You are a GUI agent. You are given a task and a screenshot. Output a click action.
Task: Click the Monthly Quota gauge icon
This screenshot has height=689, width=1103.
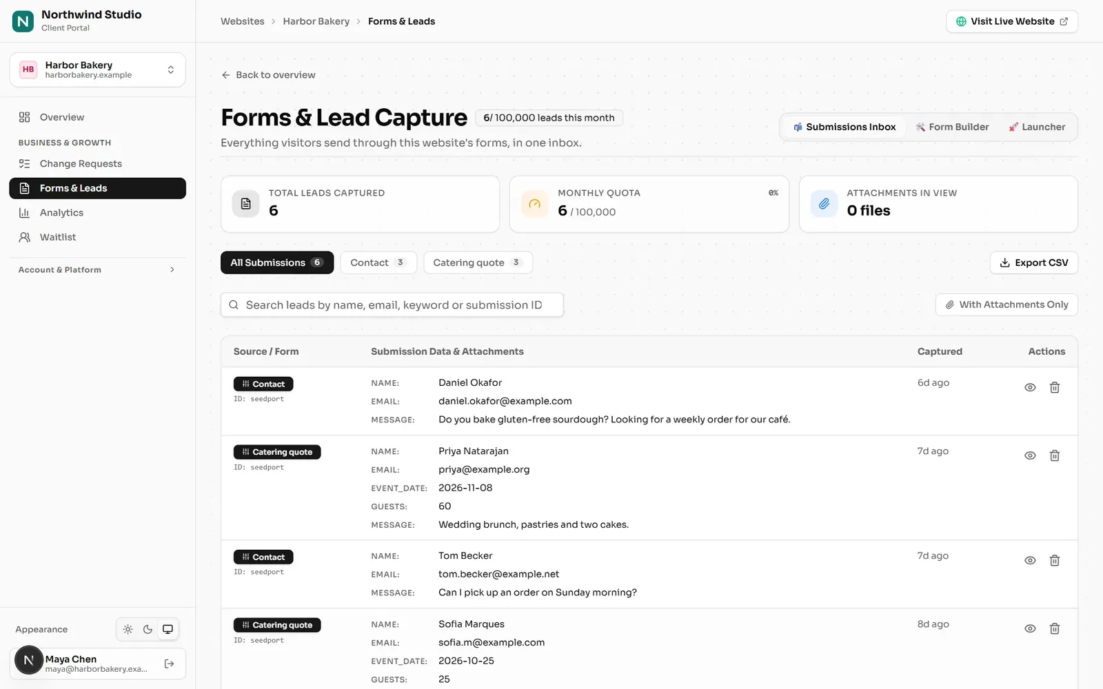tap(534, 203)
